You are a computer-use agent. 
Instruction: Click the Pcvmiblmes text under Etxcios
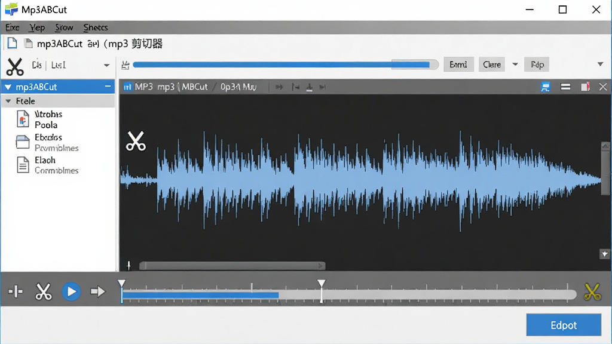[57, 148]
